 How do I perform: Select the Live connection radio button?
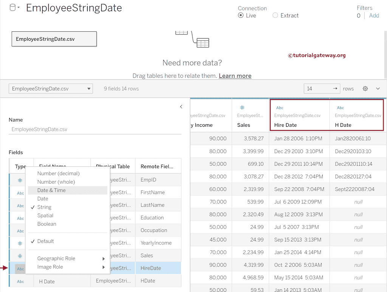(241, 15)
